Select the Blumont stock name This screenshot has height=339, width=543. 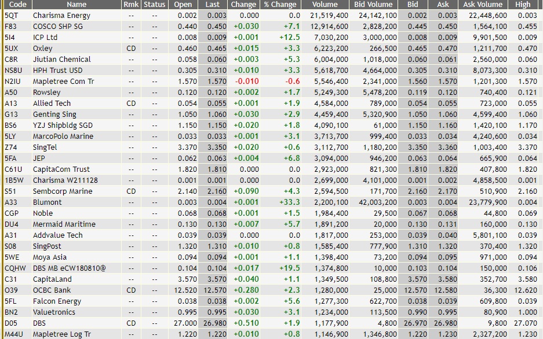(x=47, y=202)
